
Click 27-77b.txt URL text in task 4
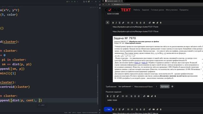tap(135, 32)
